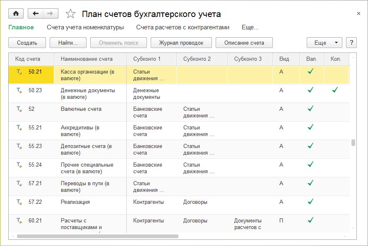
Task: Click the horizontal scrollbar at the bottom
Action: coord(98,236)
